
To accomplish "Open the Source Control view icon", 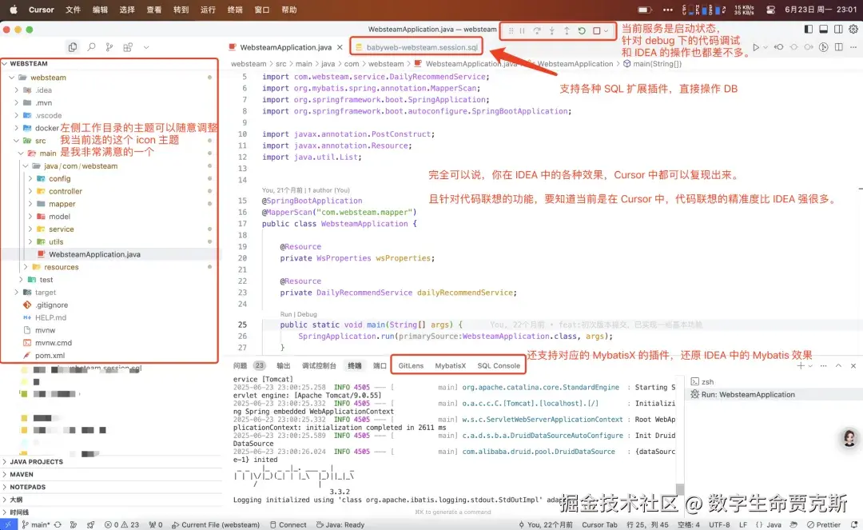I will (109, 47).
